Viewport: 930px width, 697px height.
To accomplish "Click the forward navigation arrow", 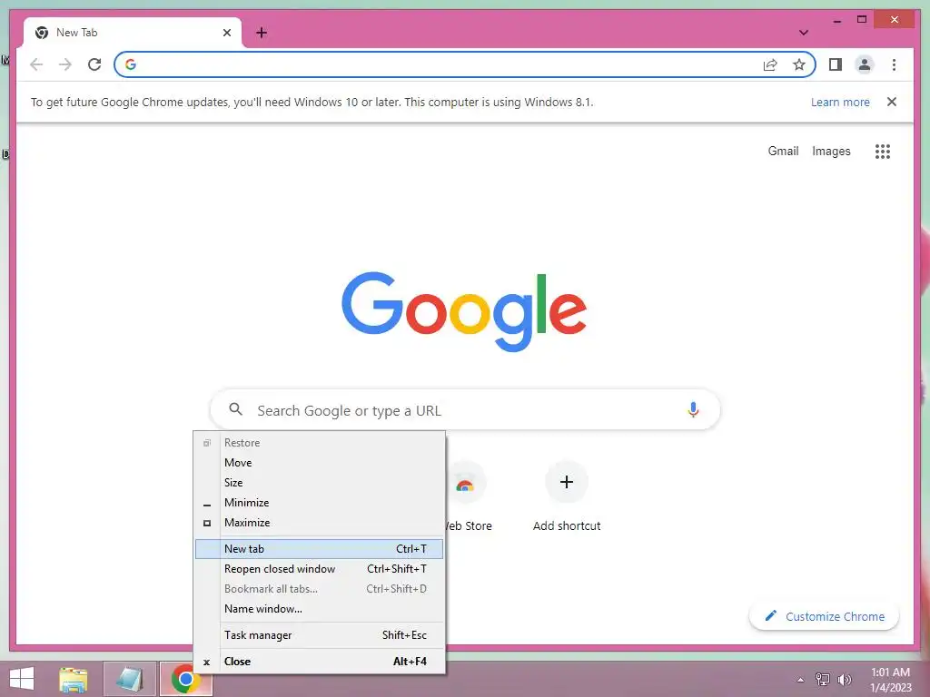I will [x=65, y=64].
